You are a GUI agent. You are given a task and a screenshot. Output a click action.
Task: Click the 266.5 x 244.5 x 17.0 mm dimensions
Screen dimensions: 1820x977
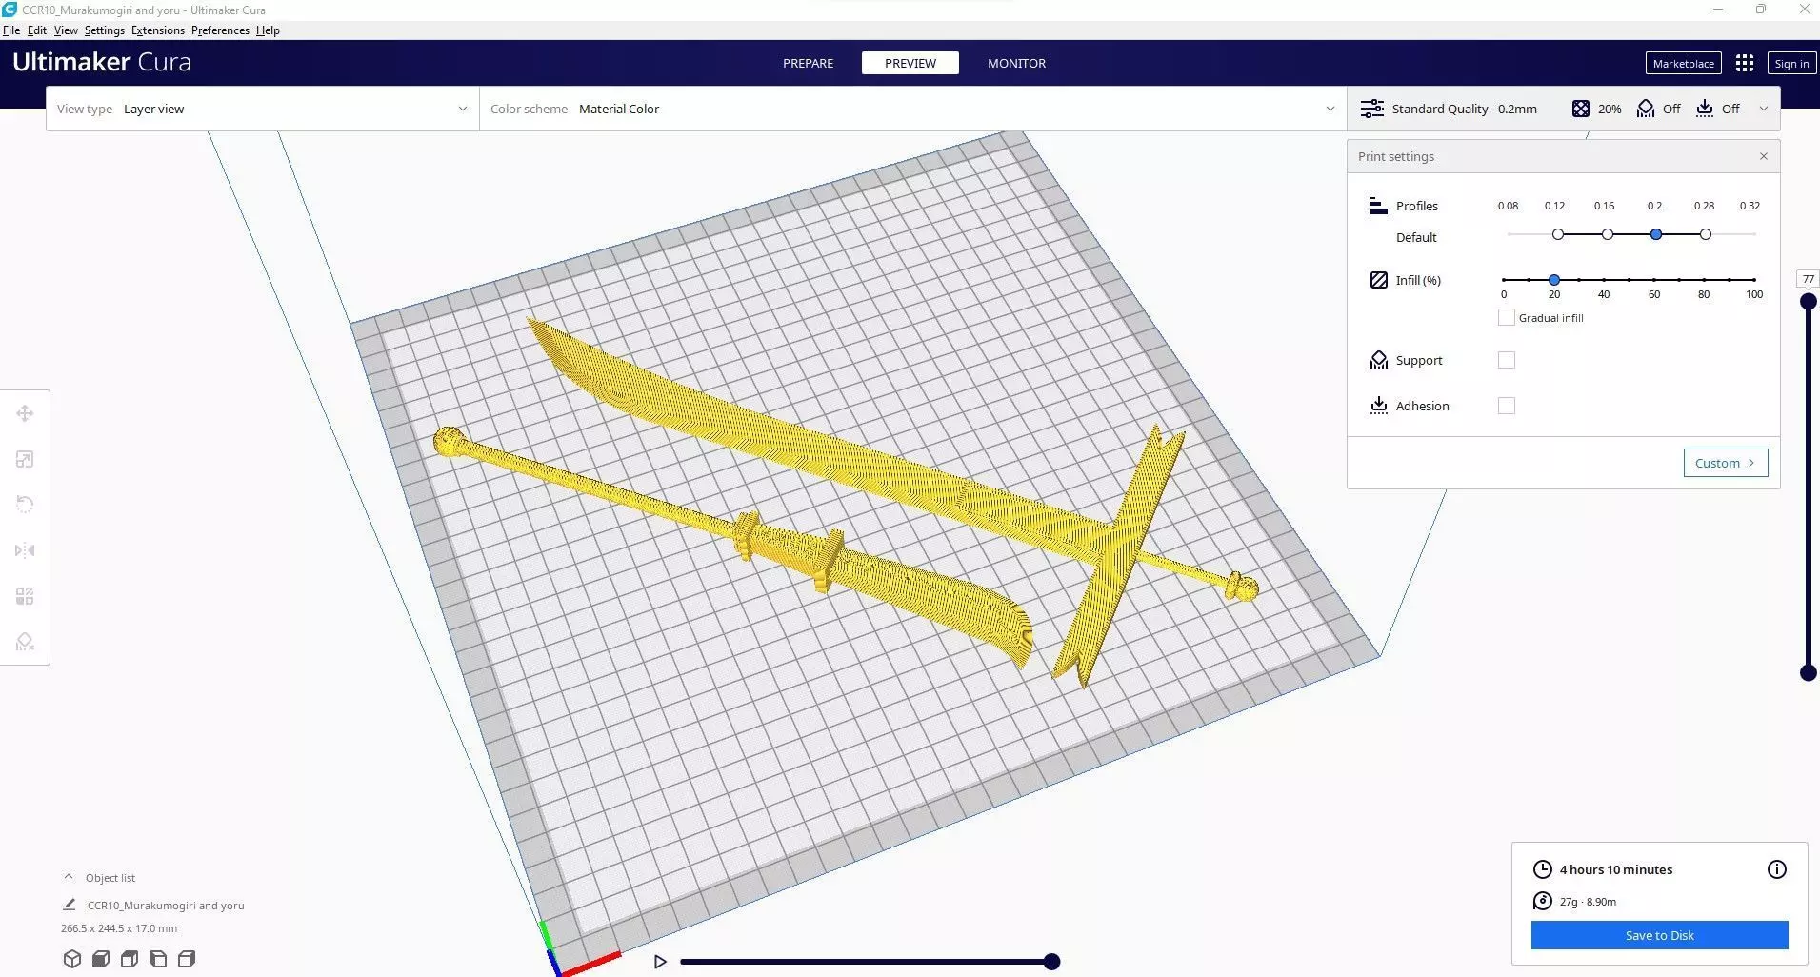tap(119, 928)
